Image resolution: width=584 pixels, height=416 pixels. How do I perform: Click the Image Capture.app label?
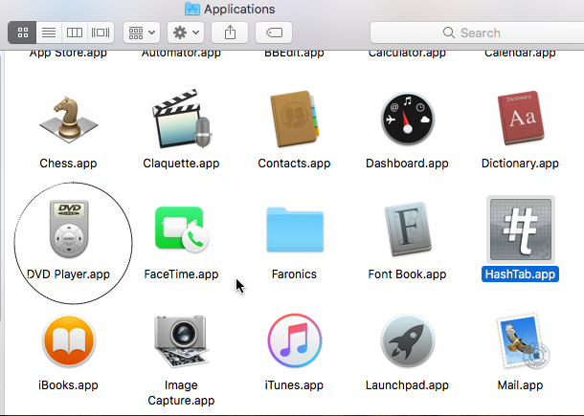181,392
